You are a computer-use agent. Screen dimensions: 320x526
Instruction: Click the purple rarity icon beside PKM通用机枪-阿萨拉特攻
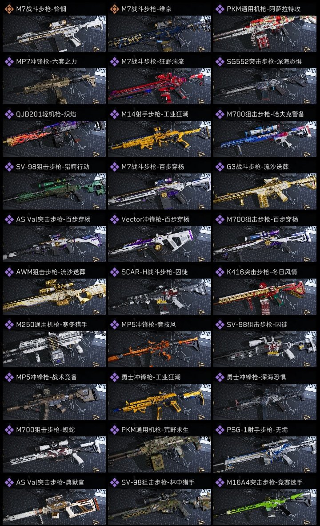coord(220,9)
